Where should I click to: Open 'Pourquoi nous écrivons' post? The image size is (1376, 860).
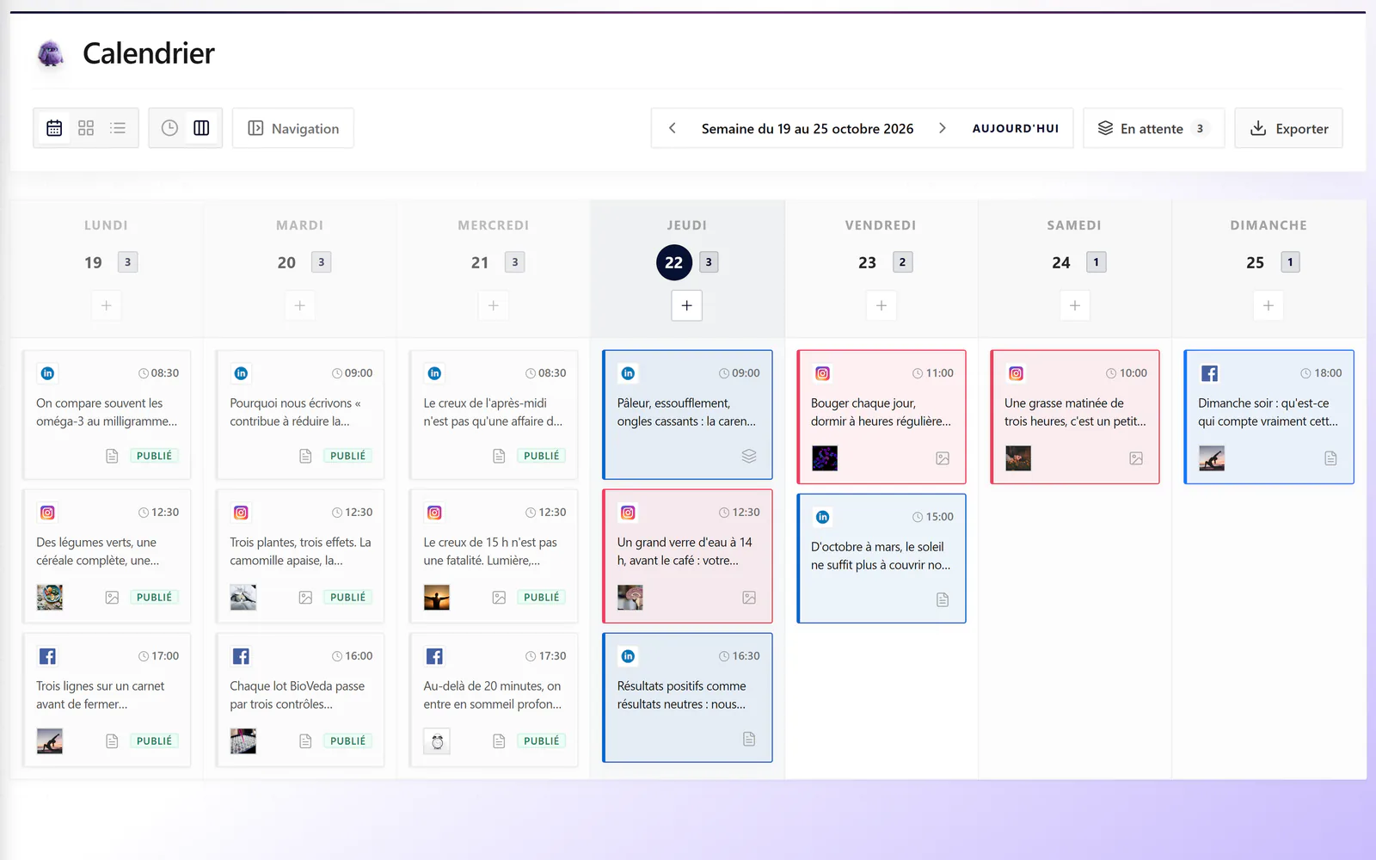click(x=300, y=415)
